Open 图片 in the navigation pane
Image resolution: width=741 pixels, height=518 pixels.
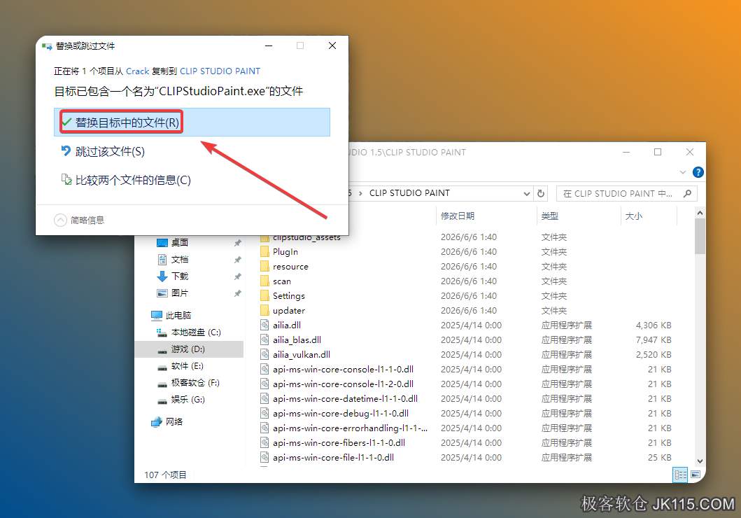[180, 293]
